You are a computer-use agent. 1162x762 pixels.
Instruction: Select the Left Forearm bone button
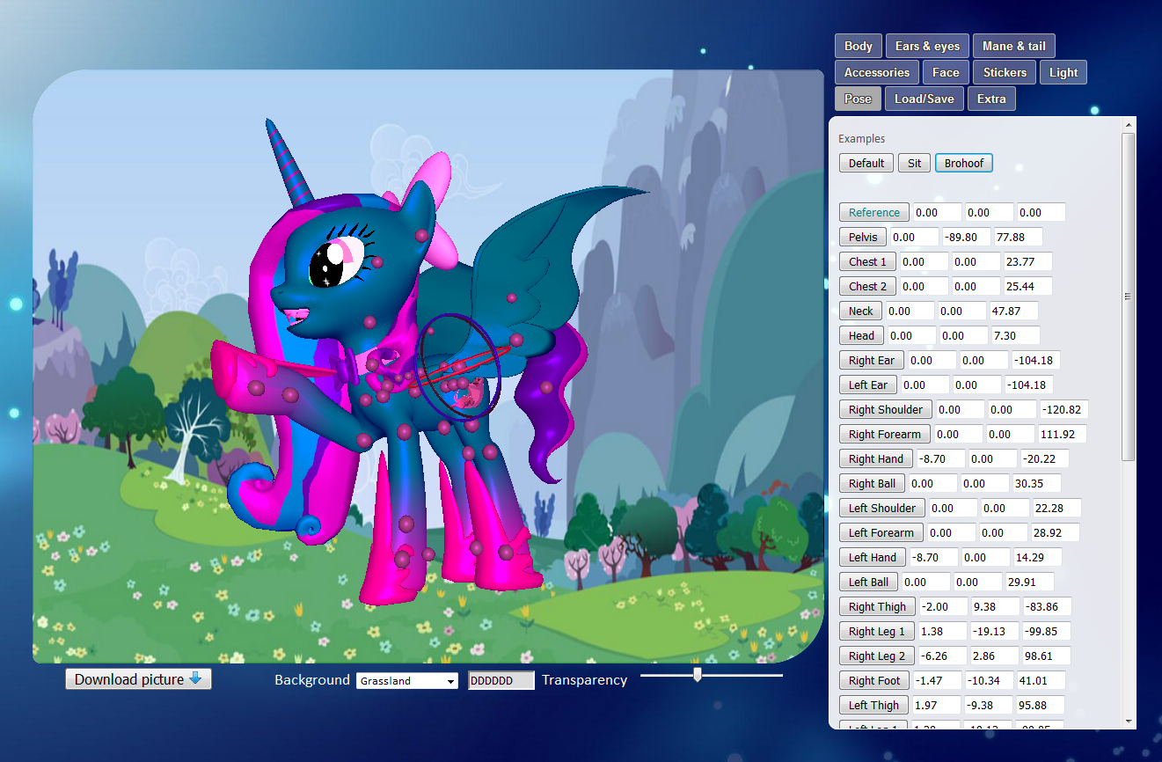point(881,532)
